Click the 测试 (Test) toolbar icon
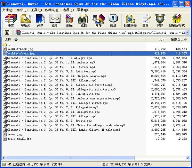 pos(40,20)
